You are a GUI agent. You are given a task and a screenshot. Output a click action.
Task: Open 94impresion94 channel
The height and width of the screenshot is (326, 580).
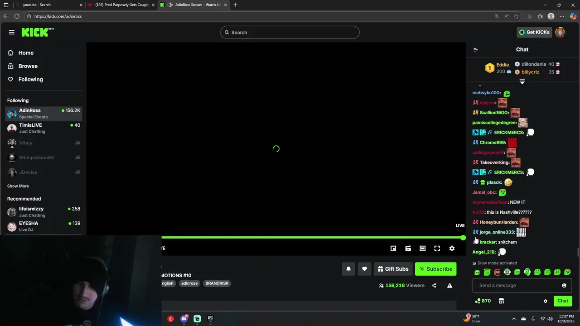[43, 158]
